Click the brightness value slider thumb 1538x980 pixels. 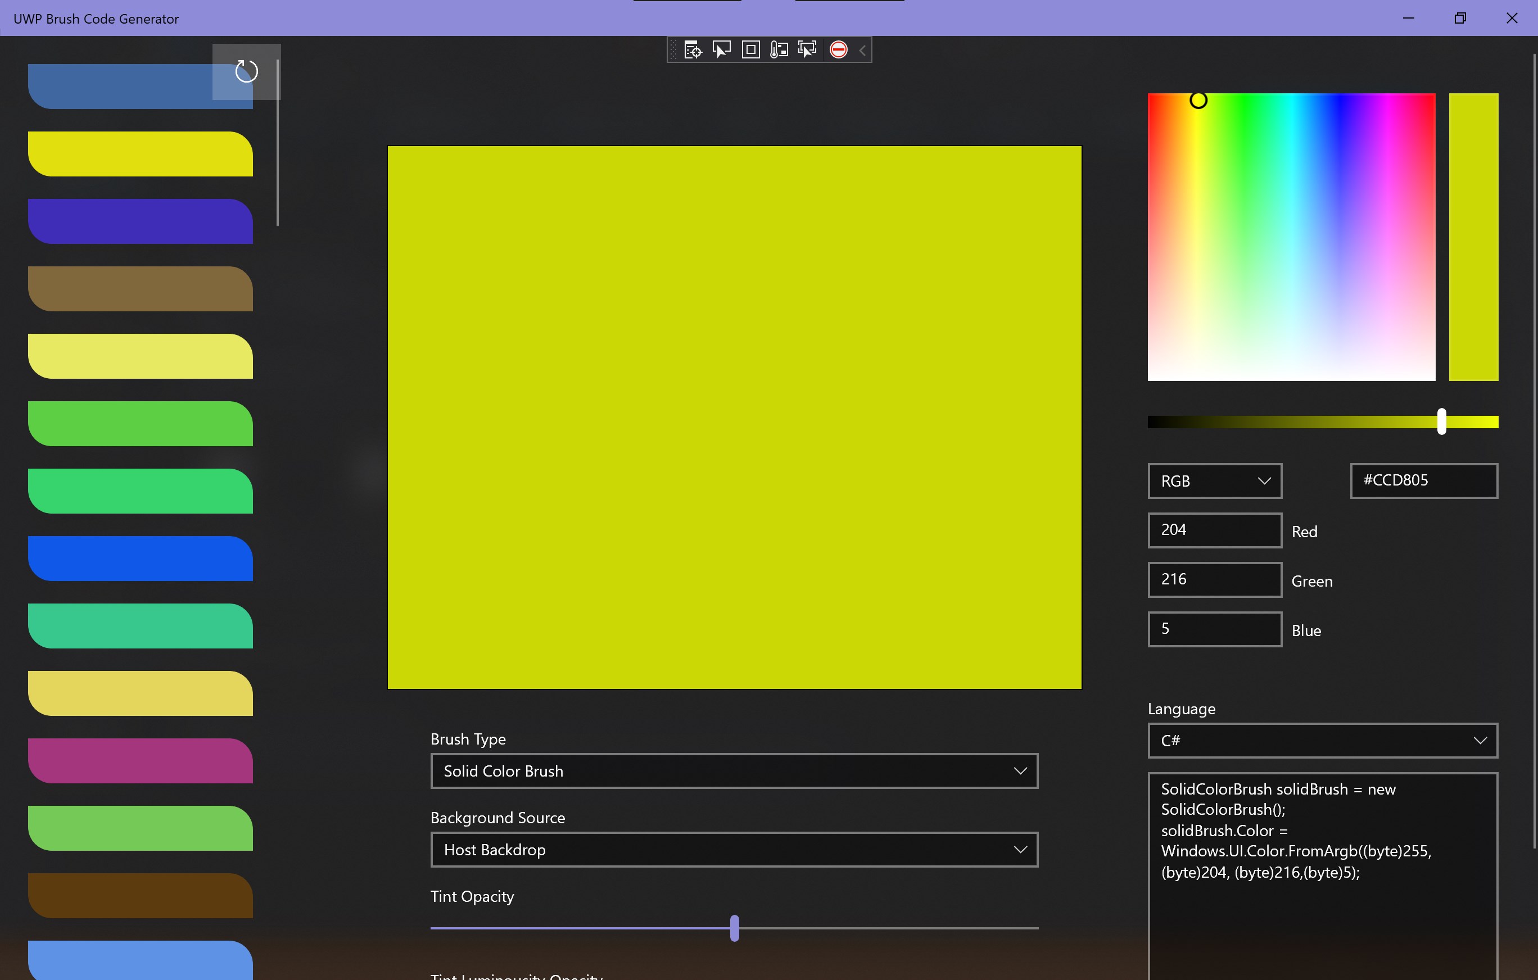pos(1441,422)
